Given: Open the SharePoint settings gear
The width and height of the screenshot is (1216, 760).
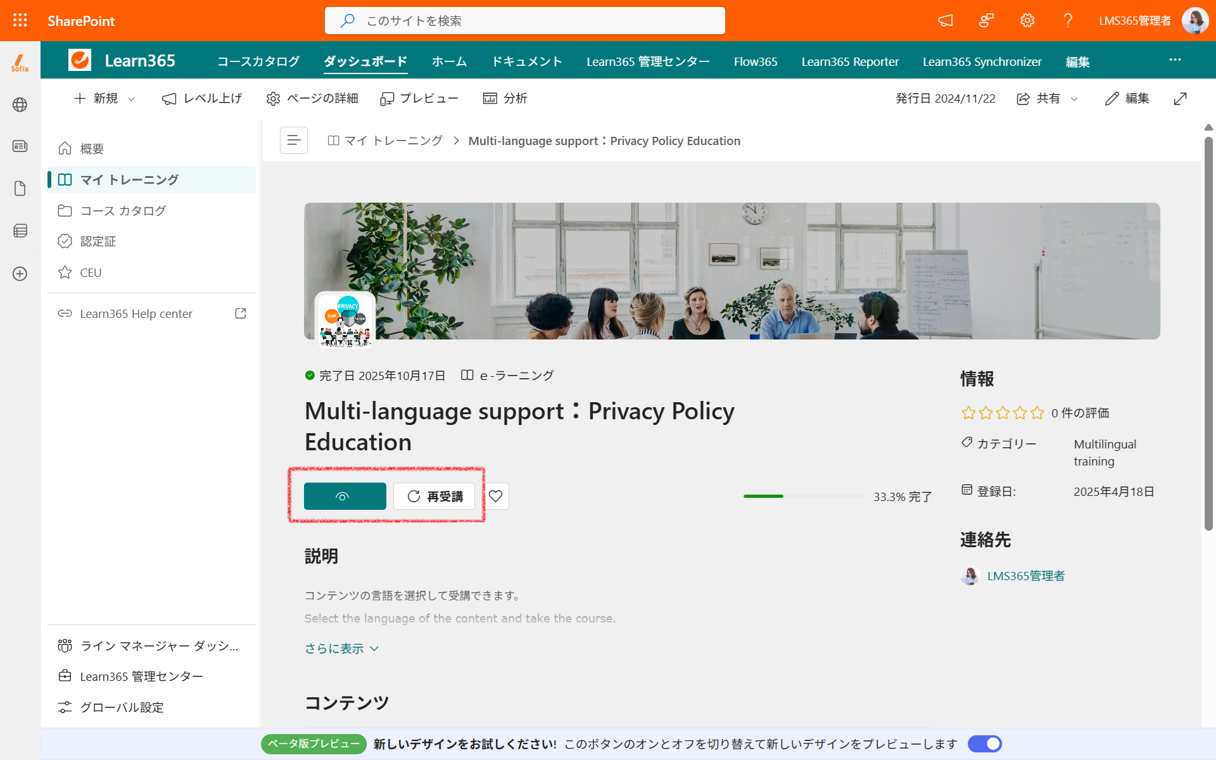Looking at the screenshot, I should tap(1027, 20).
